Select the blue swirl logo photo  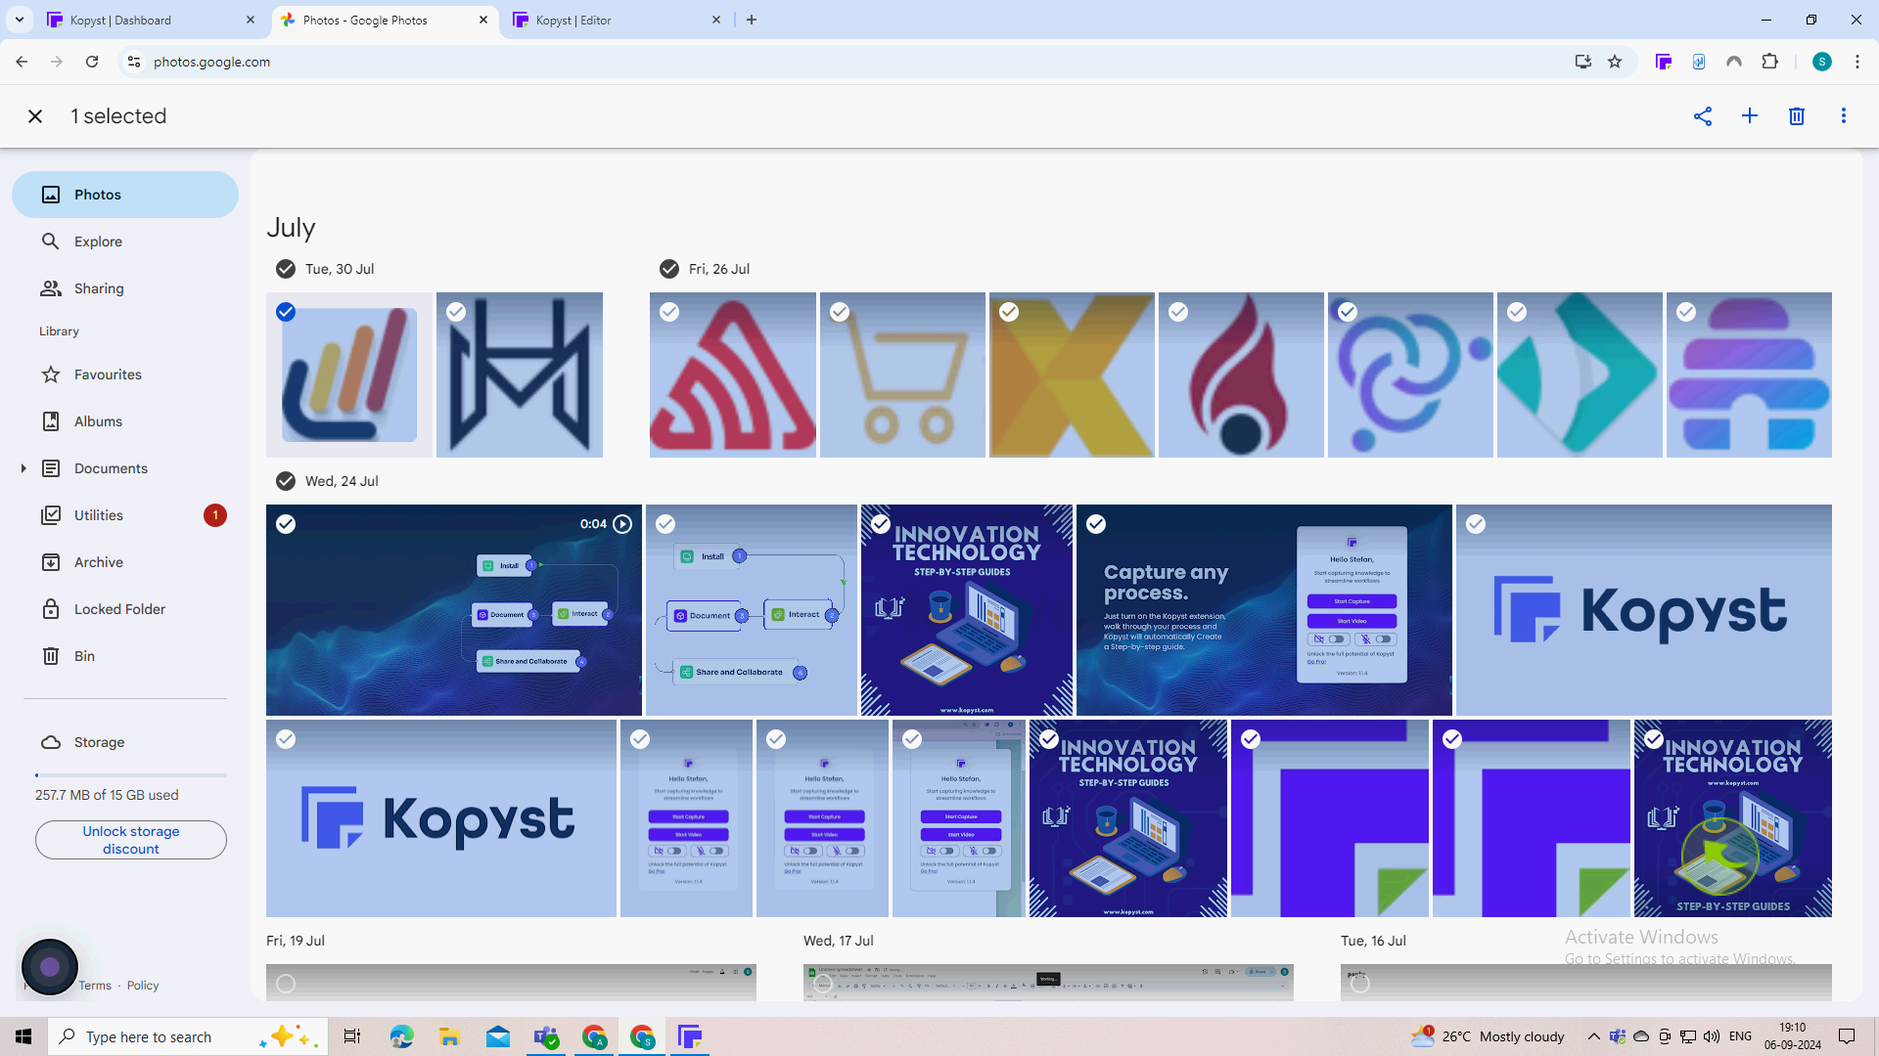[x=1348, y=312]
